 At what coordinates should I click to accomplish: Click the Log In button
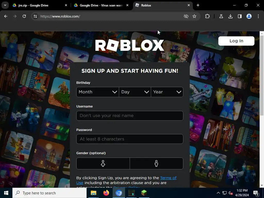(x=236, y=41)
